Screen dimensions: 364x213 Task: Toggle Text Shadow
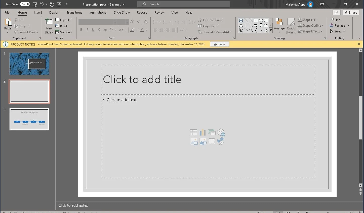99,30
